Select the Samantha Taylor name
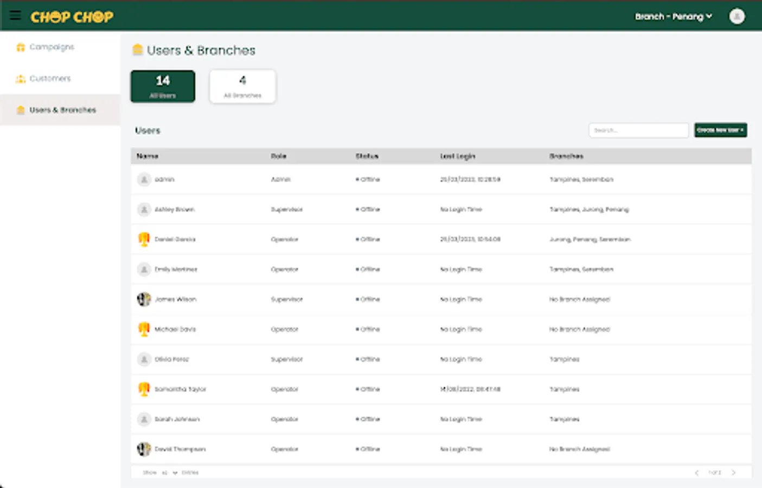 click(x=181, y=389)
